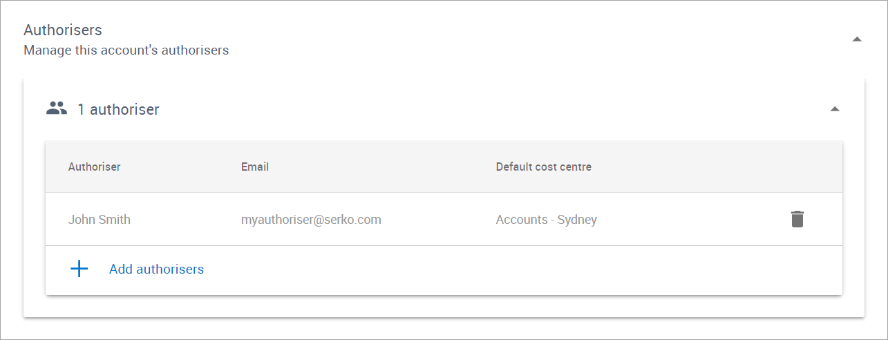This screenshot has width=888, height=340.
Task: Open the Add authorisers link
Action: click(156, 269)
